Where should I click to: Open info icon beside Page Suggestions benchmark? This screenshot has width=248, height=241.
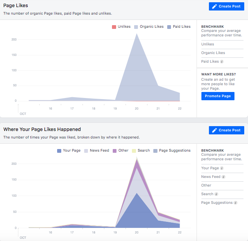236,203
